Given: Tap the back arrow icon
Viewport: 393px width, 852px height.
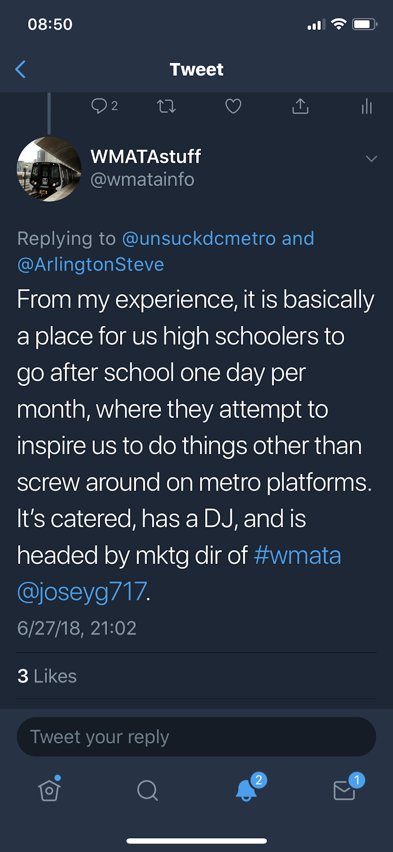Looking at the screenshot, I should 21,69.
